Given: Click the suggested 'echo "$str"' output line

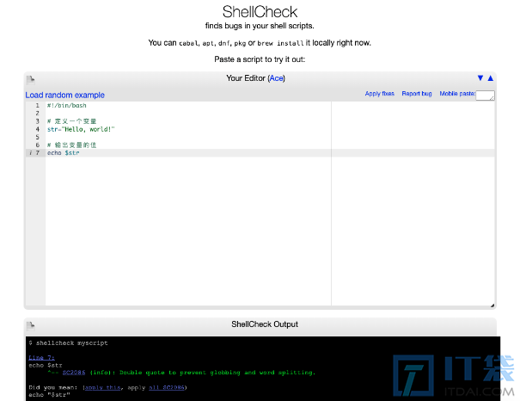Looking at the screenshot, I should [x=49, y=395].
